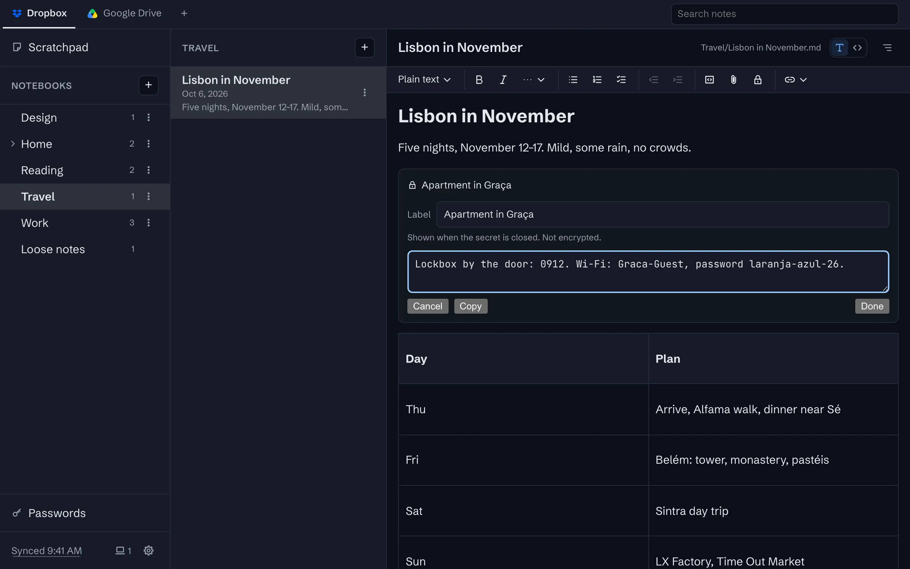Viewport: 910px width, 569px height.
Task: Select the Design notebook
Action: pyautogui.click(x=85, y=117)
